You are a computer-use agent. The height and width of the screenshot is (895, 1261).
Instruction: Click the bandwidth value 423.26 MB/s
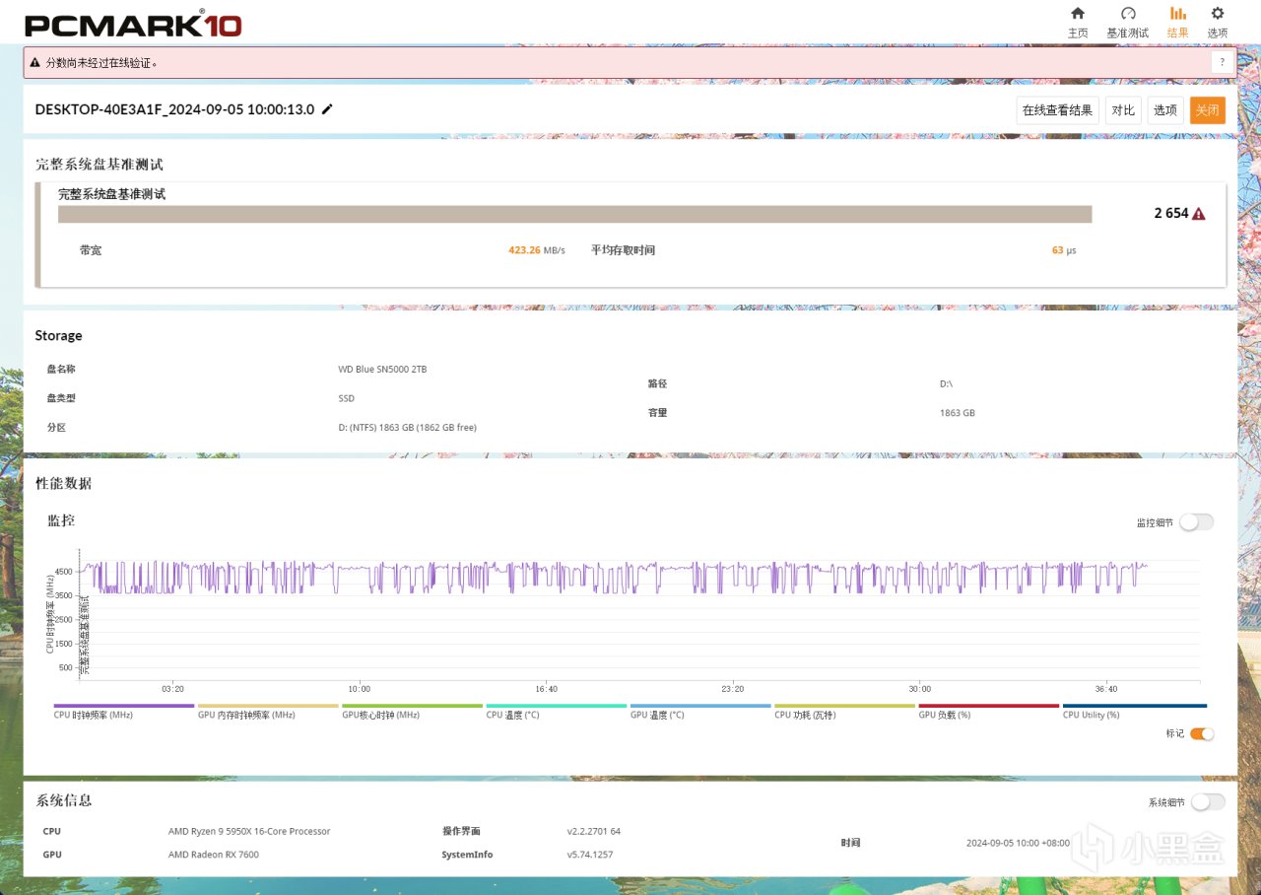pos(537,250)
